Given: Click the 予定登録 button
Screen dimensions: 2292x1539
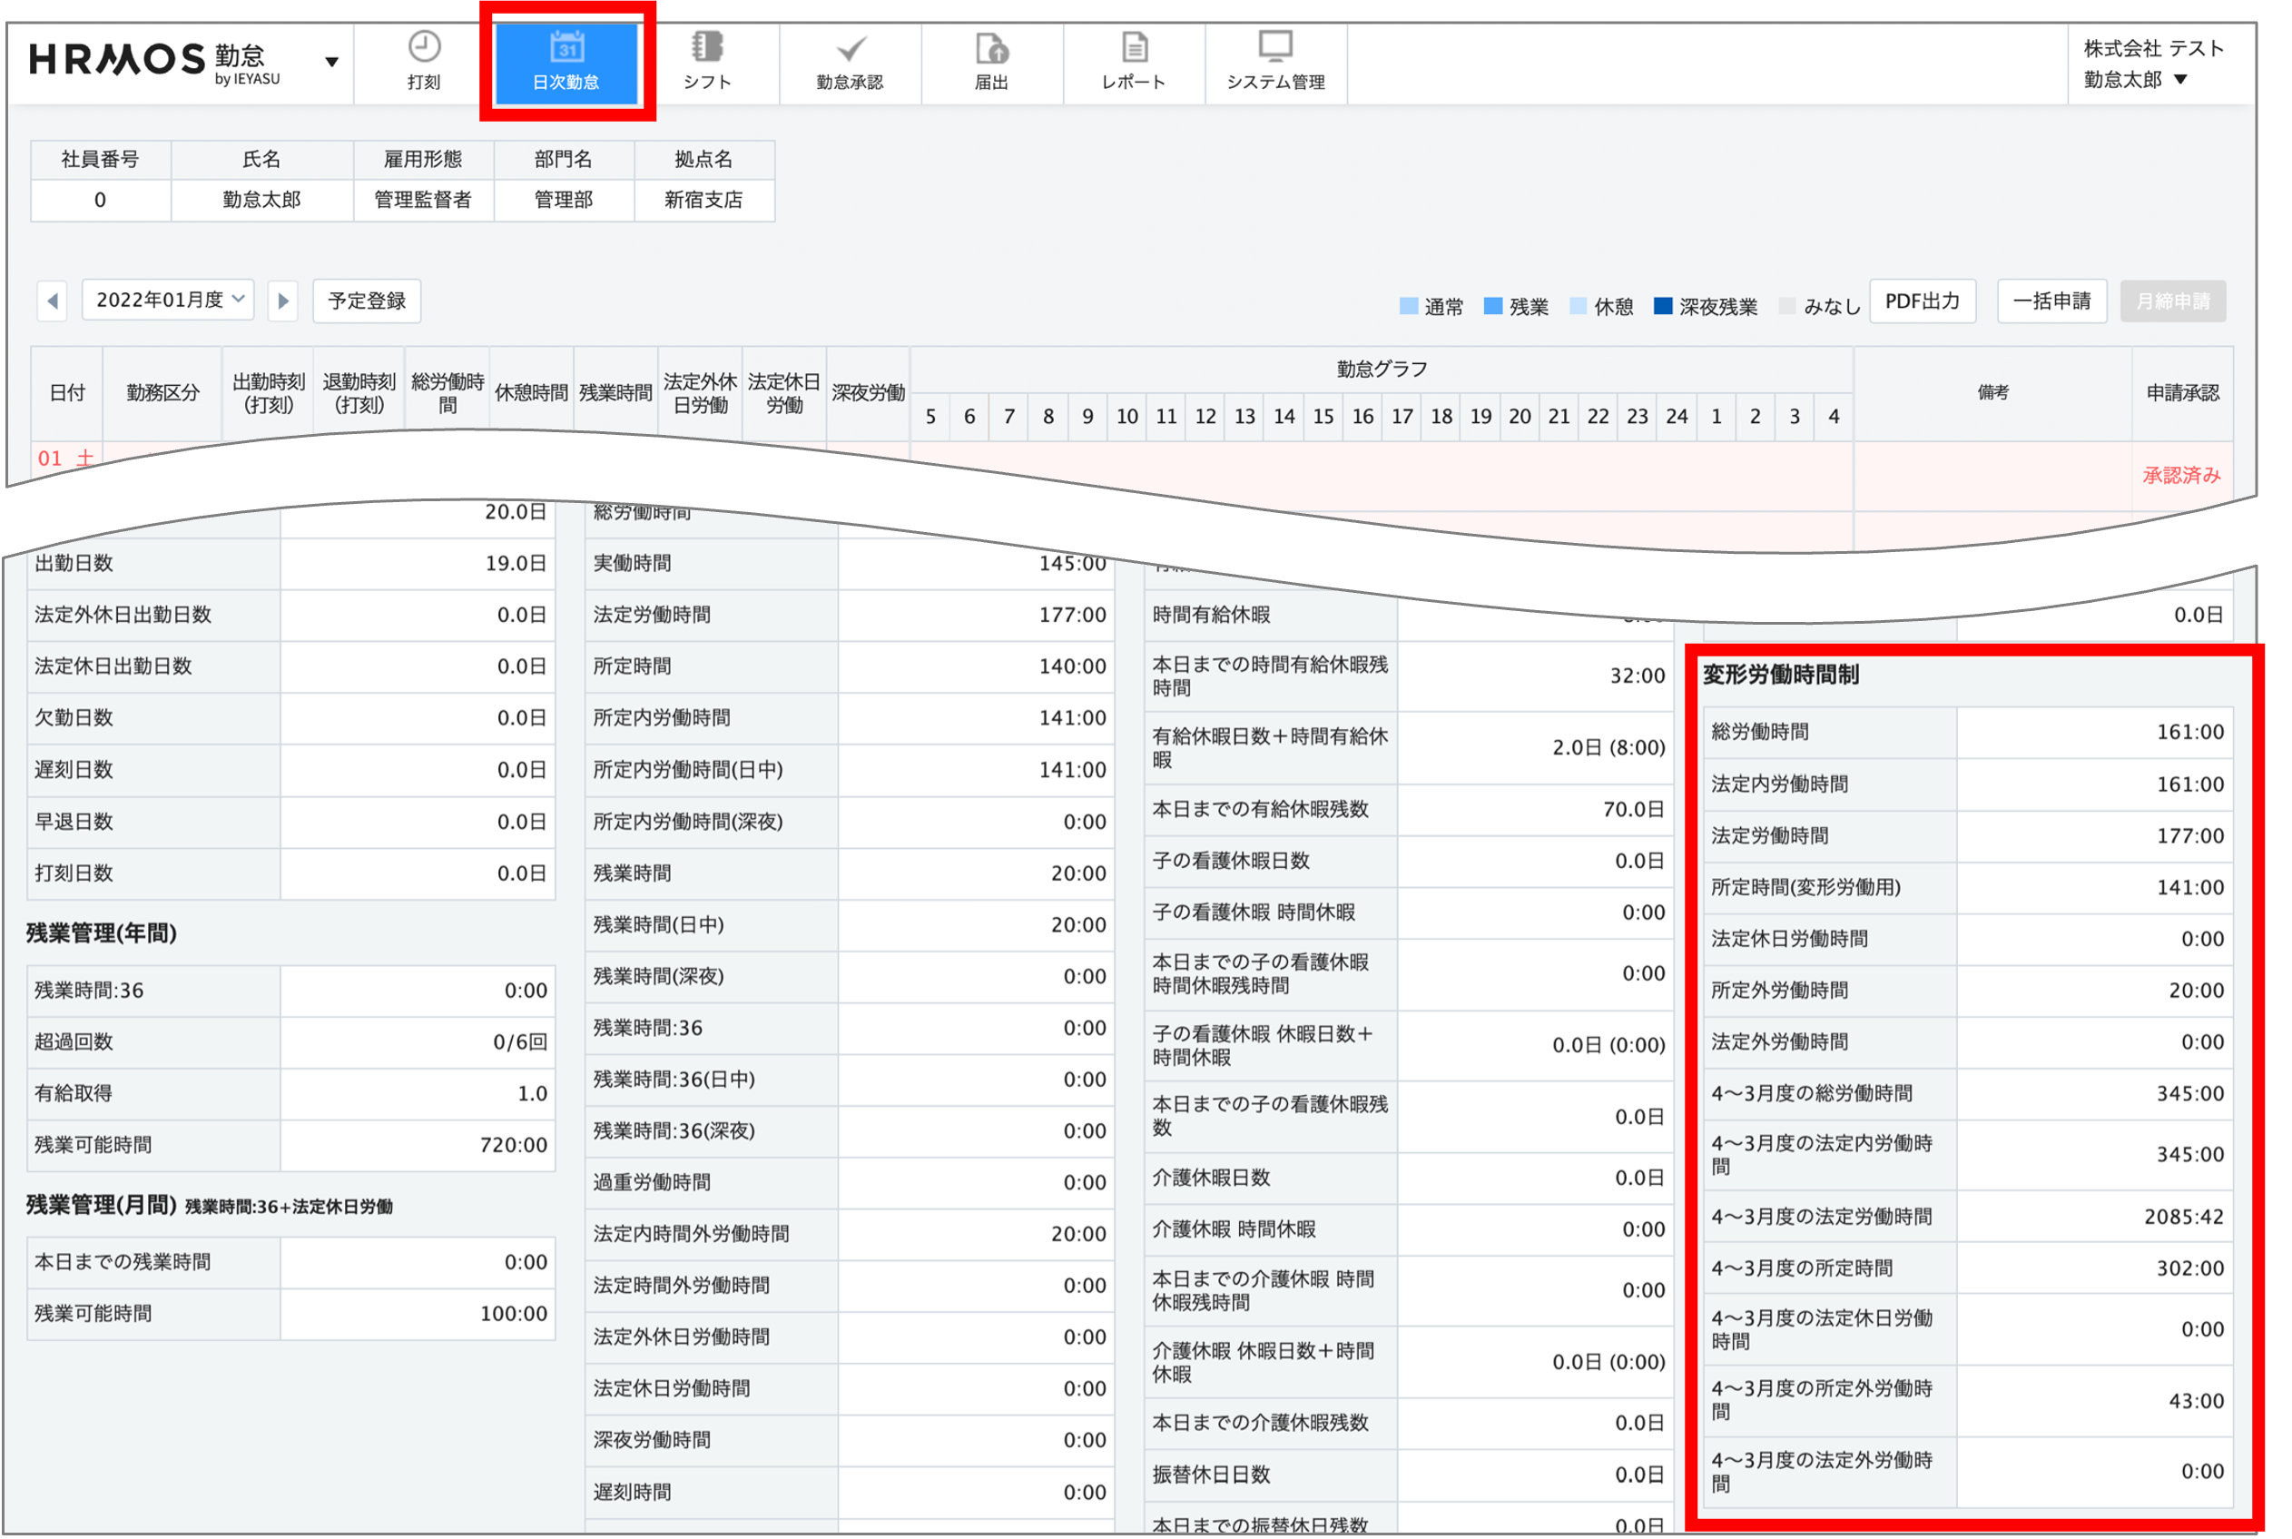Looking at the screenshot, I should [366, 301].
